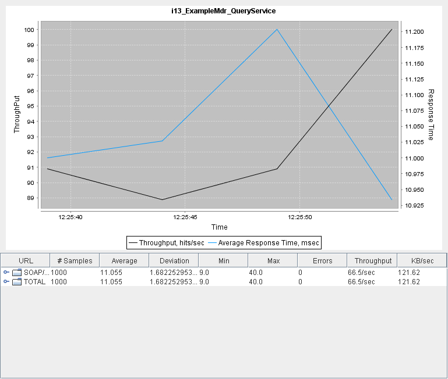This screenshot has width=448, height=379.
Task: Click the chart title i13_ExampleMdr_QueryService
Action: tap(224, 11)
